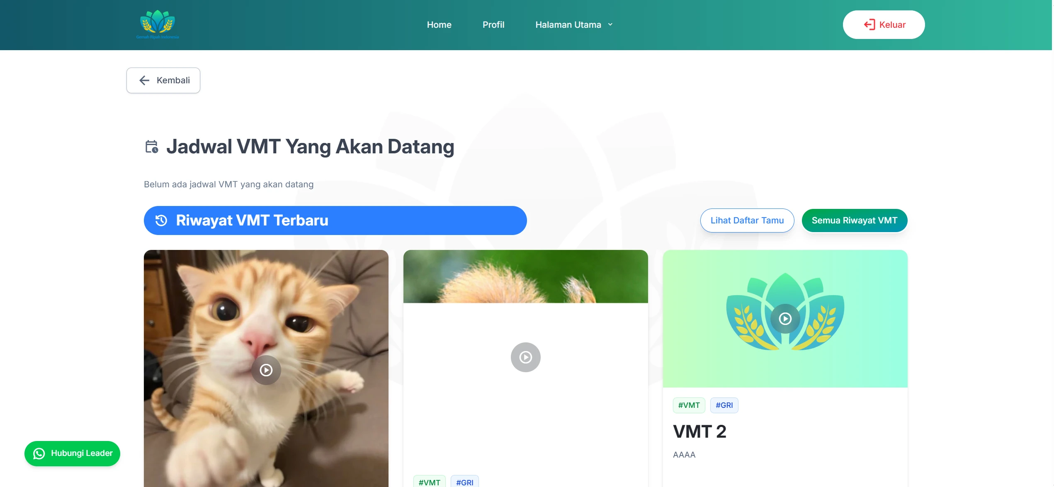
Task: Play the cat thumbnail video
Action: point(266,370)
